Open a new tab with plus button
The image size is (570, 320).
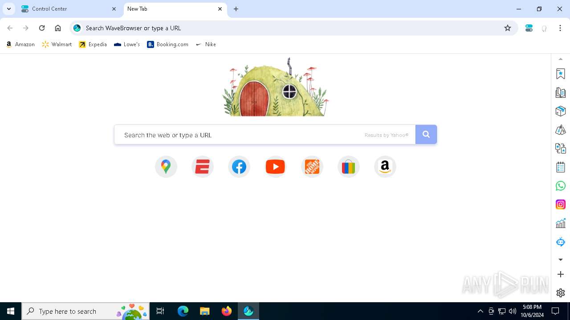pyautogui.click(x=236, y=9)
